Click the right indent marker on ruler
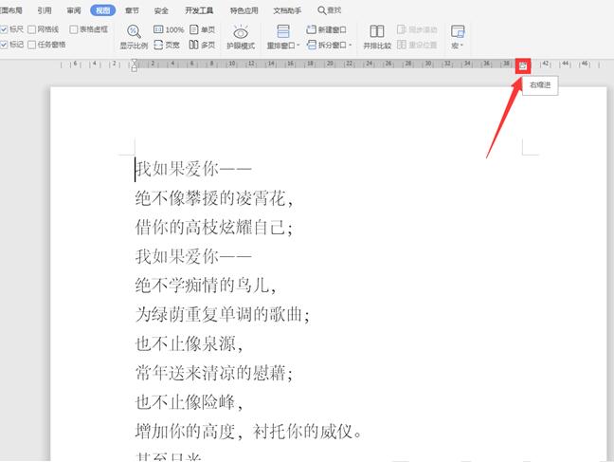The image size is (614, 462). click(x=522, y=66)
